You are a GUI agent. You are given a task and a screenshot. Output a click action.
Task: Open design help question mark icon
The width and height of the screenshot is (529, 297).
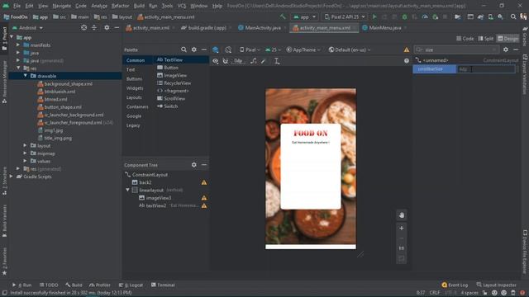pyautogui.click(x=407, y=60)
